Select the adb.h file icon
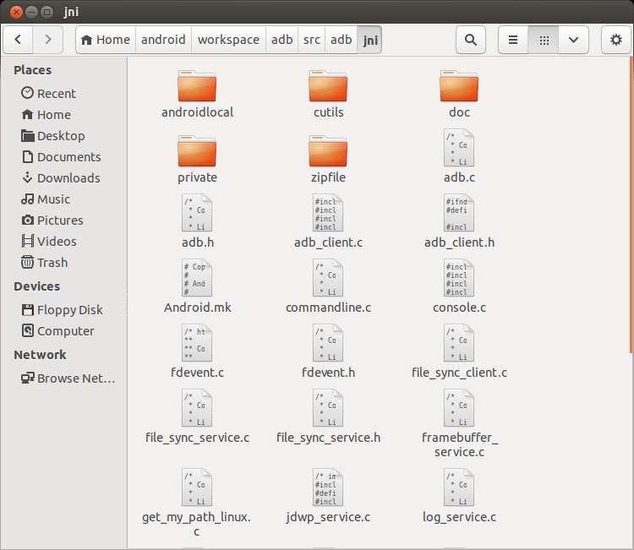Image resolution: width=634 pixels, height=550 pixels. tap(197, 213)
